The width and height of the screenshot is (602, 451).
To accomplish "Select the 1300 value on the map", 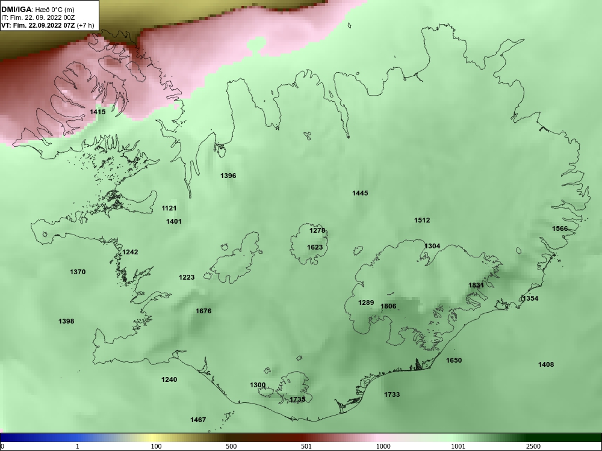I will click(x=258, y=385).
